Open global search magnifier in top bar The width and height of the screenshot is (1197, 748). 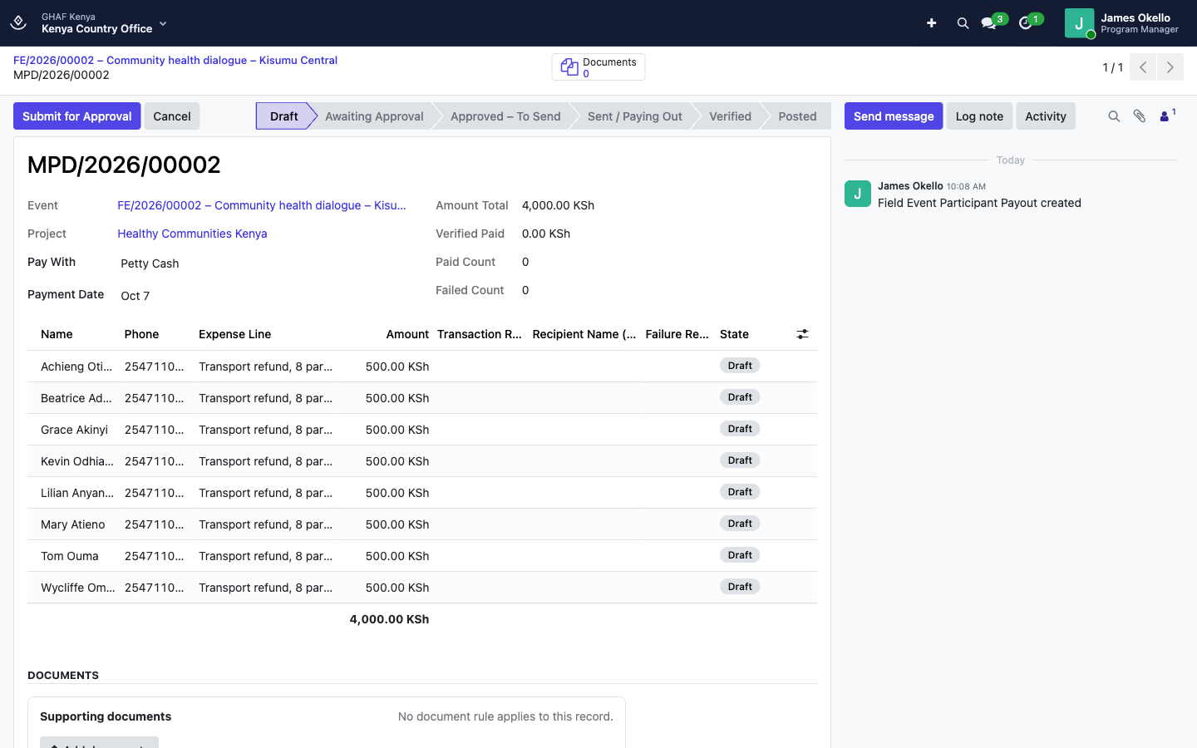click(963, 23)
